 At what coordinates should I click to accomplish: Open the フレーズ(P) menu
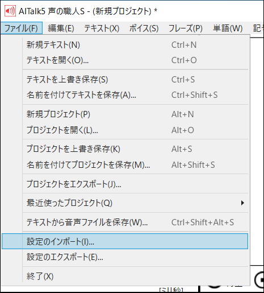[x=186, y=28]
